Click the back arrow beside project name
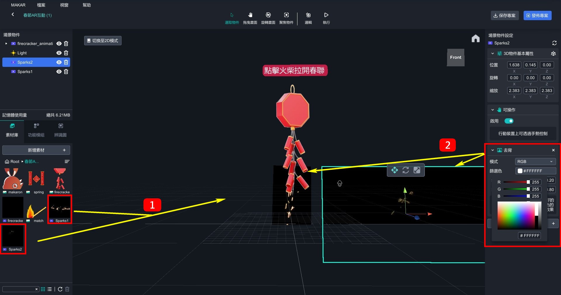 13,15
